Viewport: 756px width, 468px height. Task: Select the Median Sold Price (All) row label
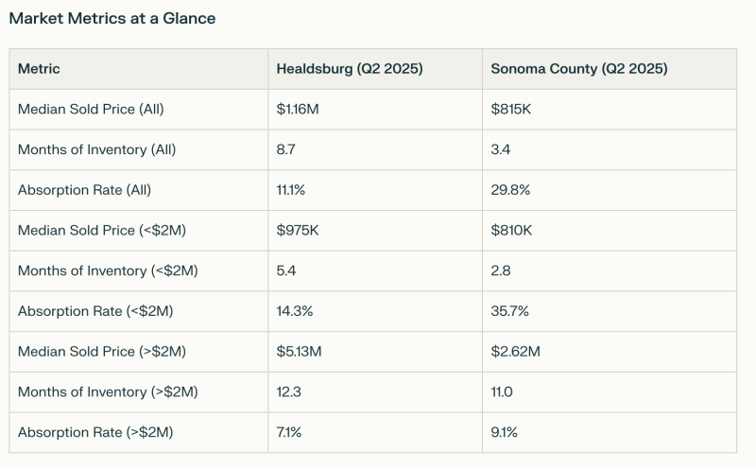coord(91,109)
